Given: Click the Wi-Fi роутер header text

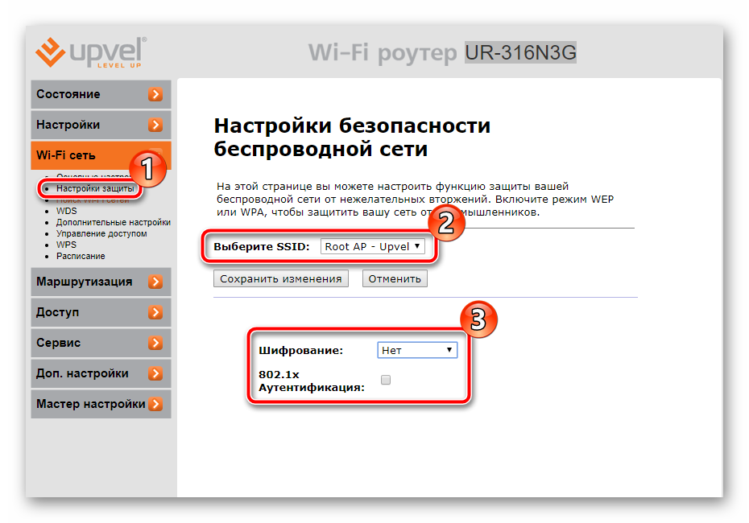Looking at the screenshot, I should coord(383,52).
